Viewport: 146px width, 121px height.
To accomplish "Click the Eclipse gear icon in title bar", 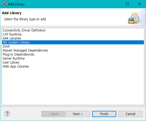I will pyautogui.click(x=5, y=4).
